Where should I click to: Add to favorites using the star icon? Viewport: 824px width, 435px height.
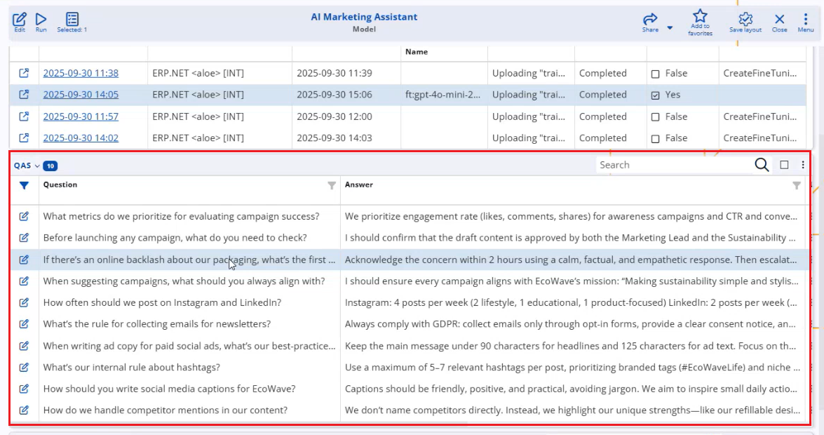(700, 16)
